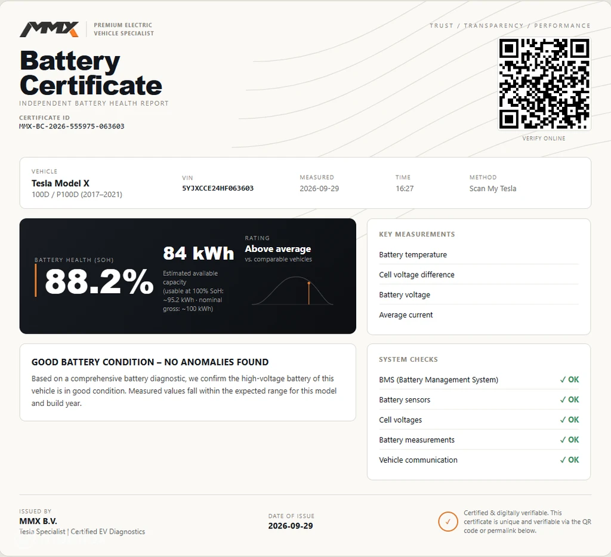The image size is (611, 557).
Task: Click the Battery voltage row
Action: pos(479,295)
